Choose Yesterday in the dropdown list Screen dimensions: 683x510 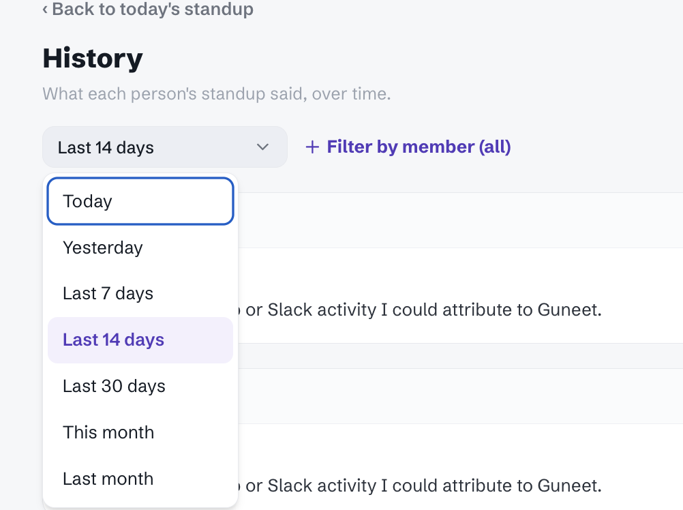(140, 247)
